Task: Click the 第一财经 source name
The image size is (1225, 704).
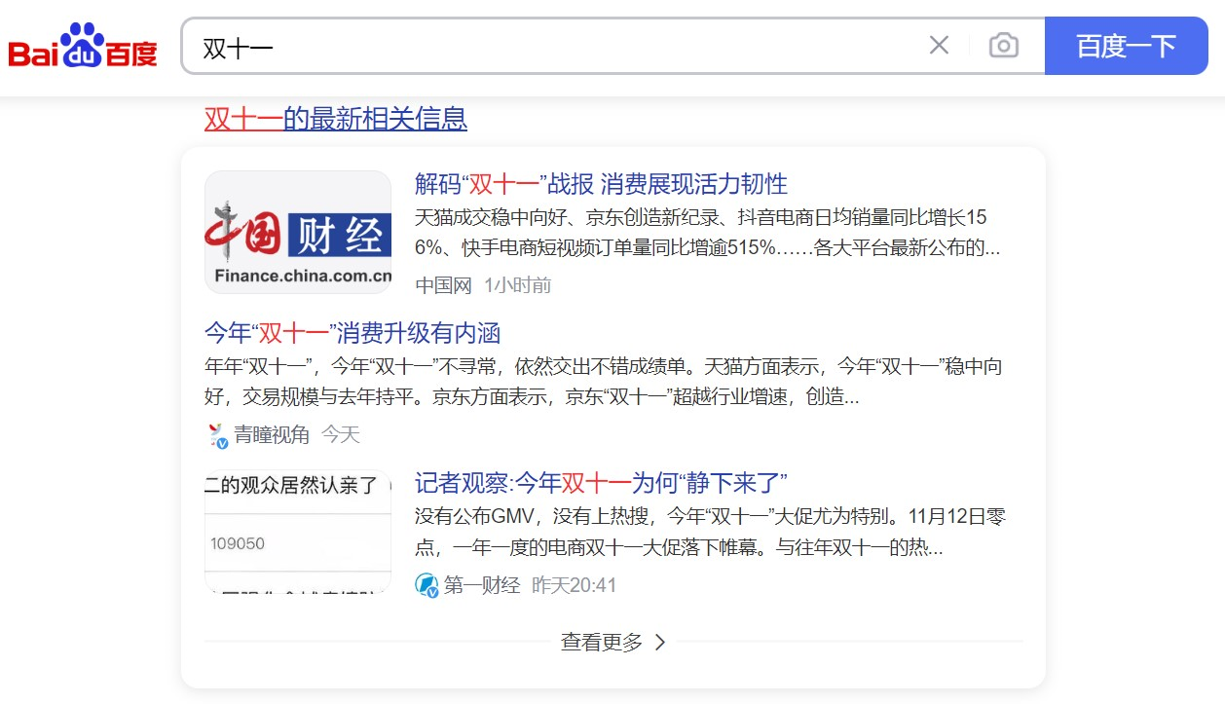Action: coord(482,585)
